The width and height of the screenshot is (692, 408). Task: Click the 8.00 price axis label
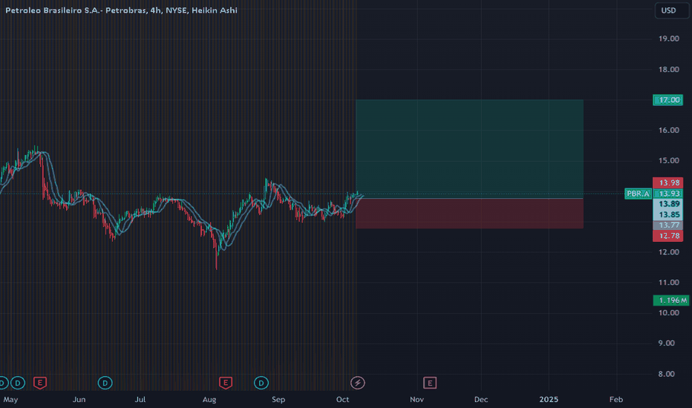click(668, 374)
